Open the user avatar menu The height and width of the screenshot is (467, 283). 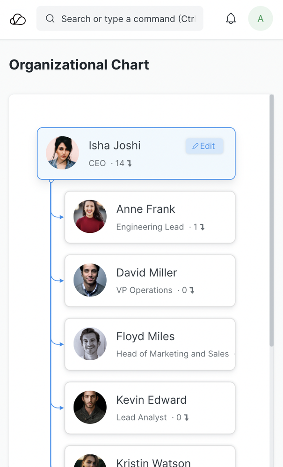tap(261, 19)
